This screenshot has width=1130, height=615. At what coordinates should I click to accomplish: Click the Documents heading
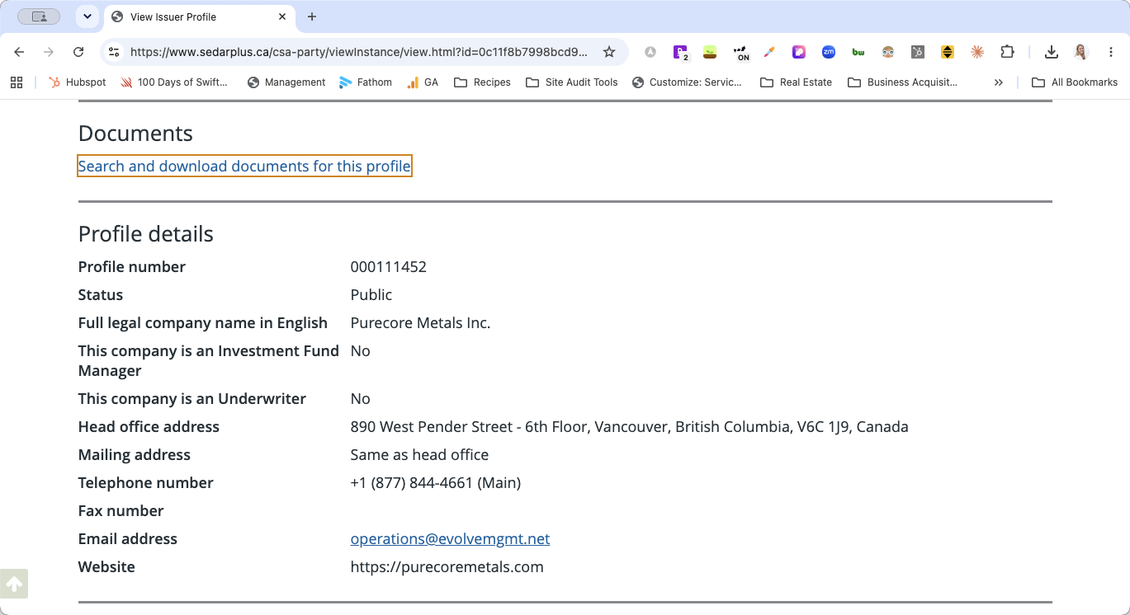(135, 134)
